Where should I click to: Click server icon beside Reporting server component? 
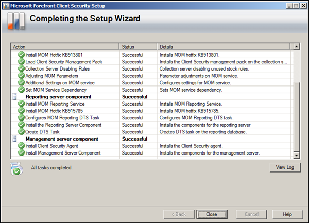tap(14, 97)
